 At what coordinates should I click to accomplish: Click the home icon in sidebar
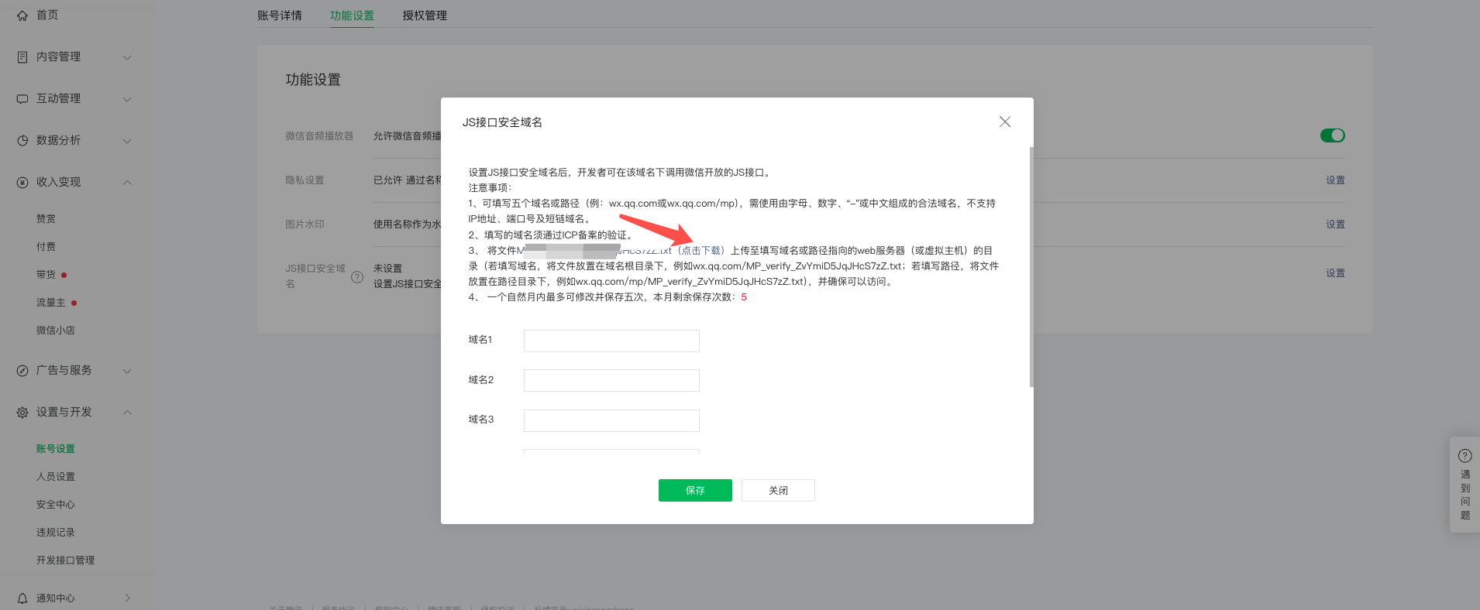22,15
